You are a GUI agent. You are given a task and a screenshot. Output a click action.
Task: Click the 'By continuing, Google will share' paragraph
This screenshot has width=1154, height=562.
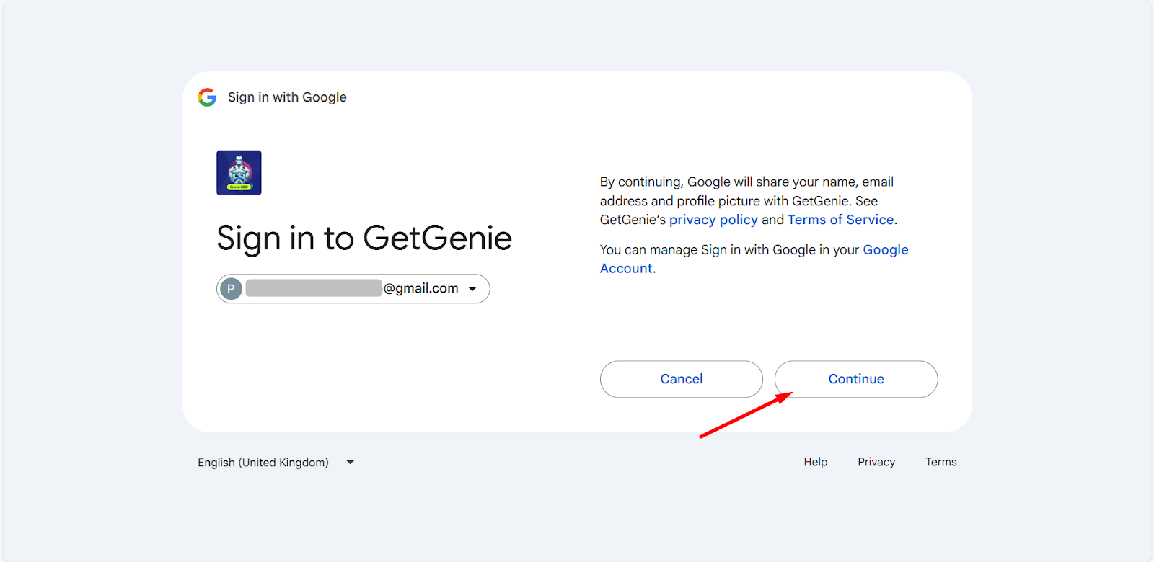[x=749, y=201]
